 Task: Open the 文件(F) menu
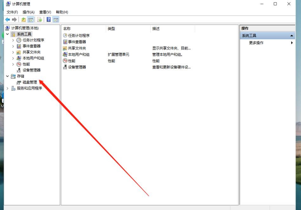[x=12, y=12]
